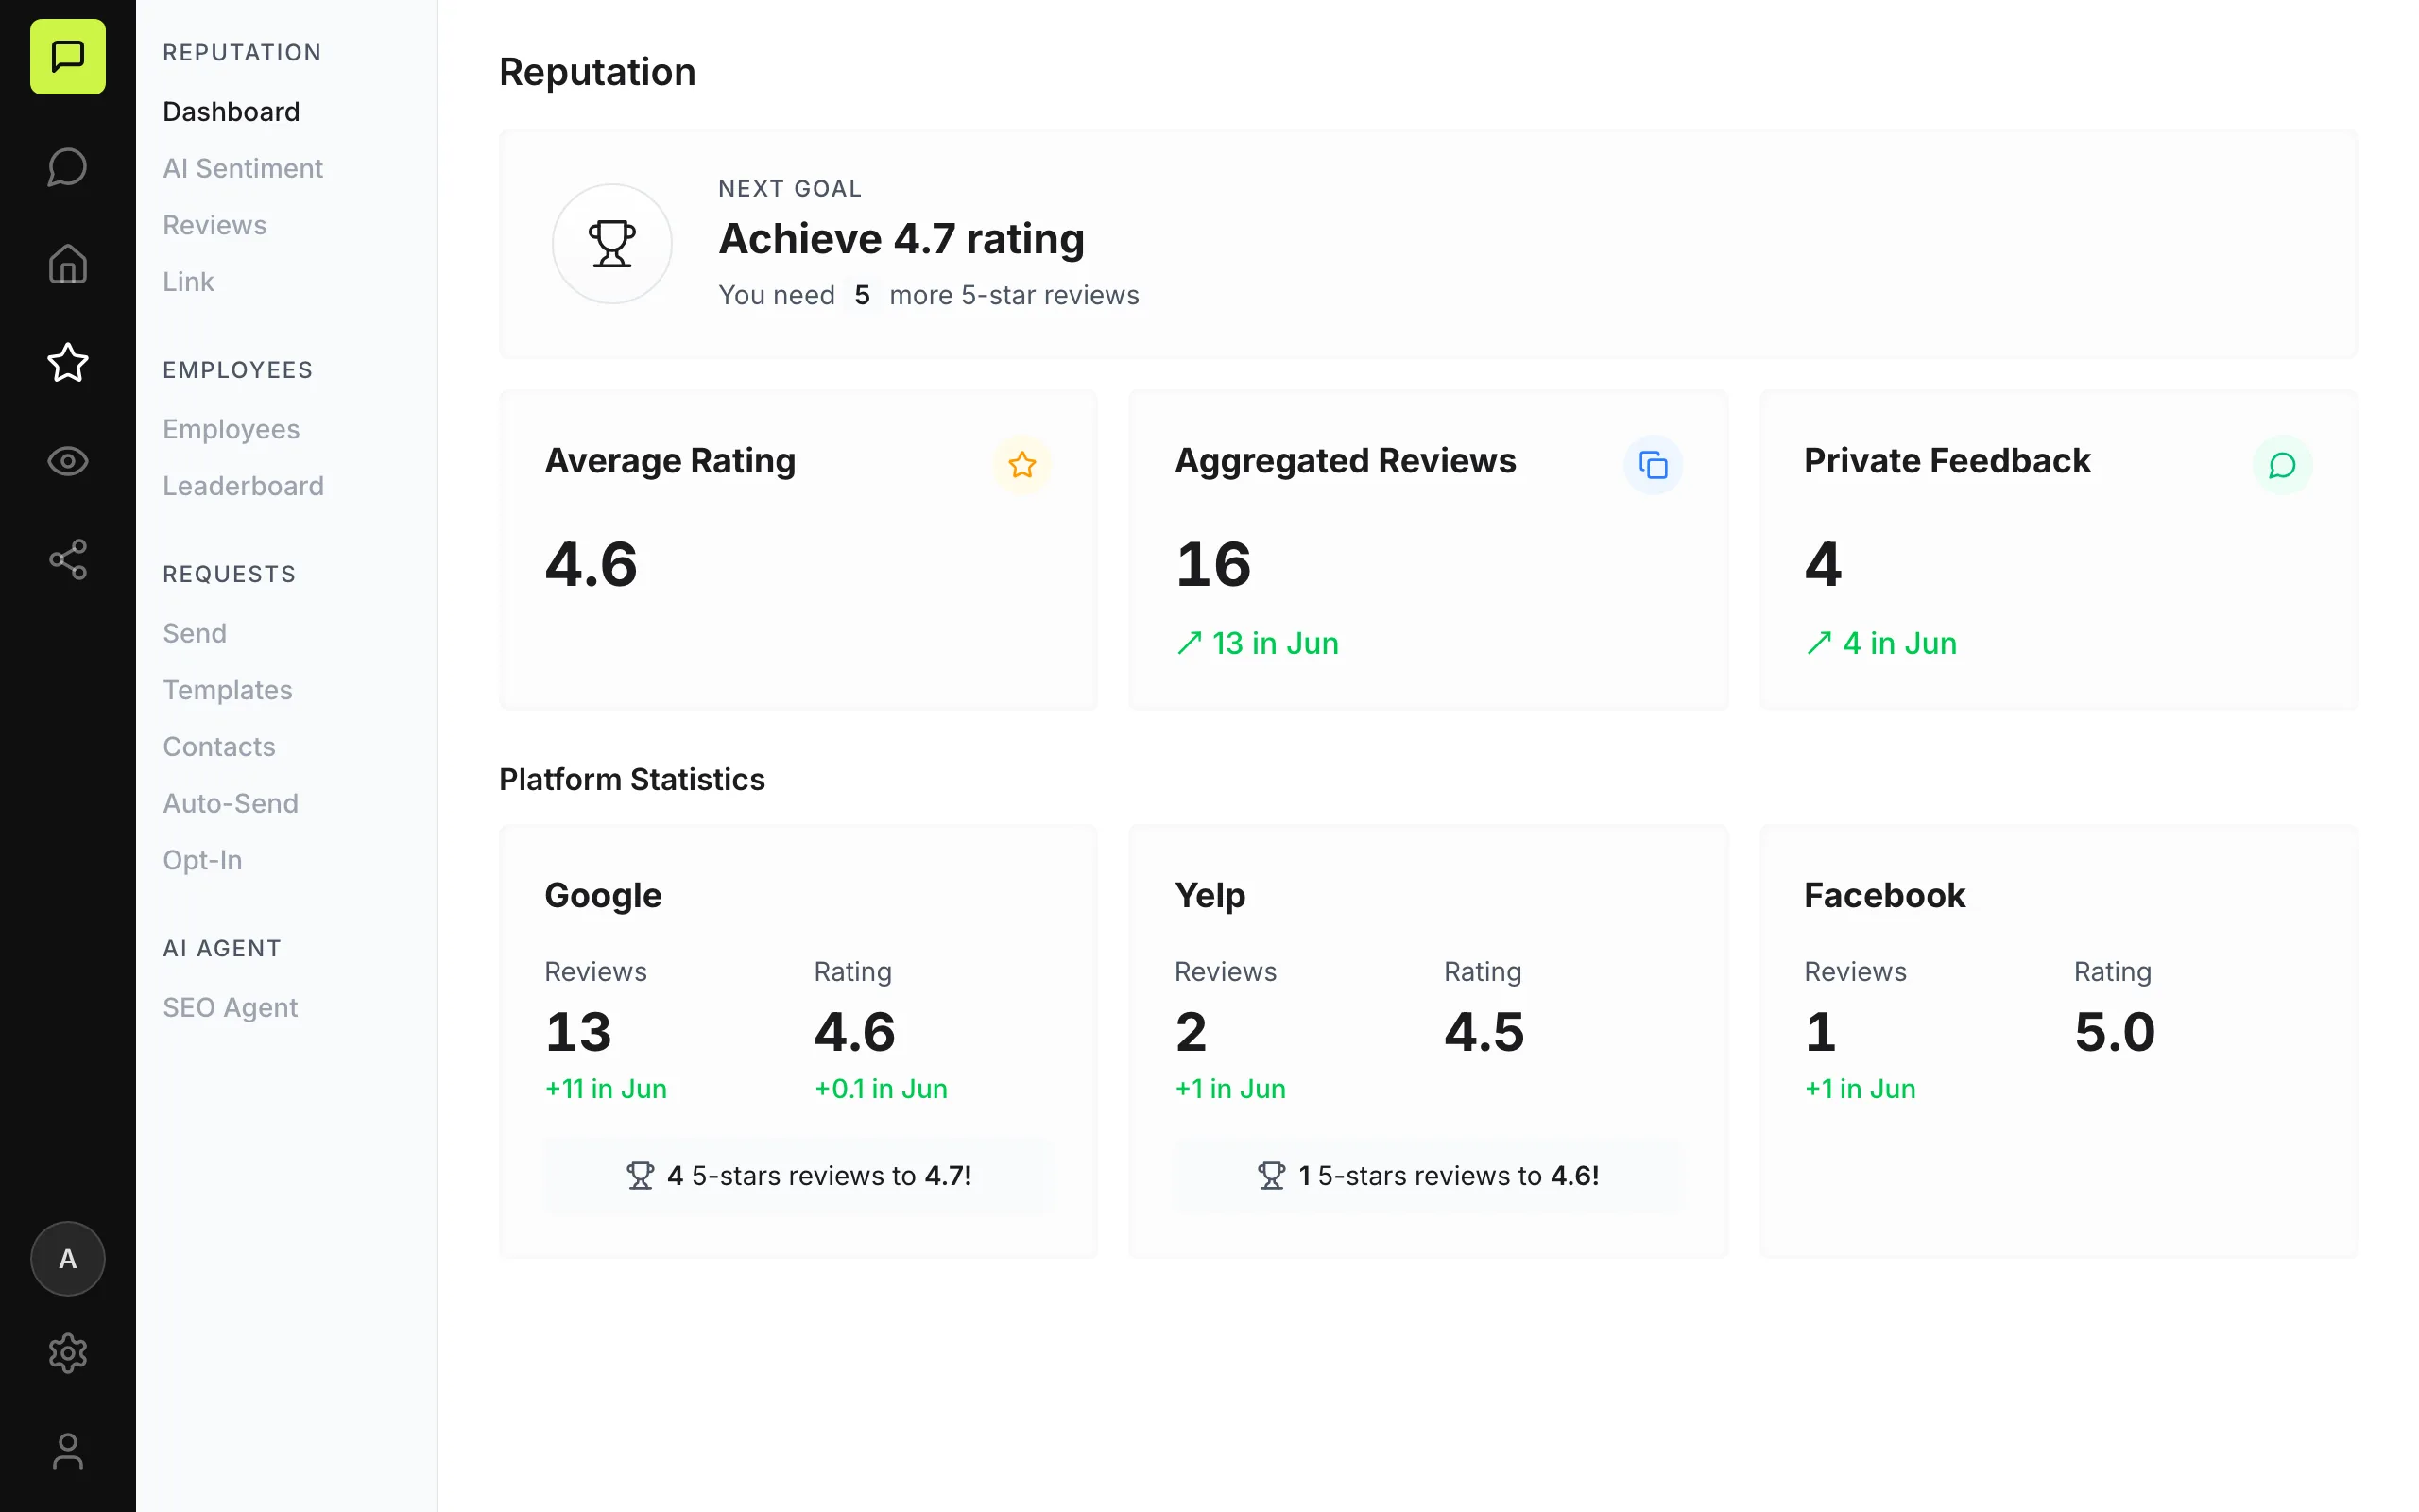Click the 'Platform Statistics' heading
Image resolution: width=2419 pixels, height=1512 pixels.
coord(632,779)
